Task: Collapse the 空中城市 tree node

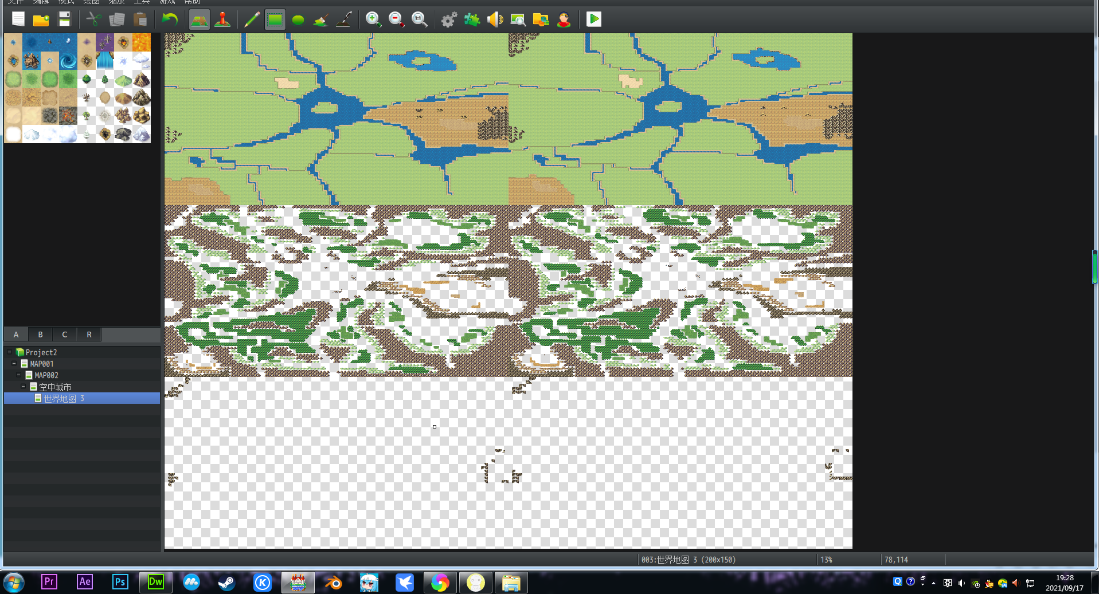Action: (24, 387)
